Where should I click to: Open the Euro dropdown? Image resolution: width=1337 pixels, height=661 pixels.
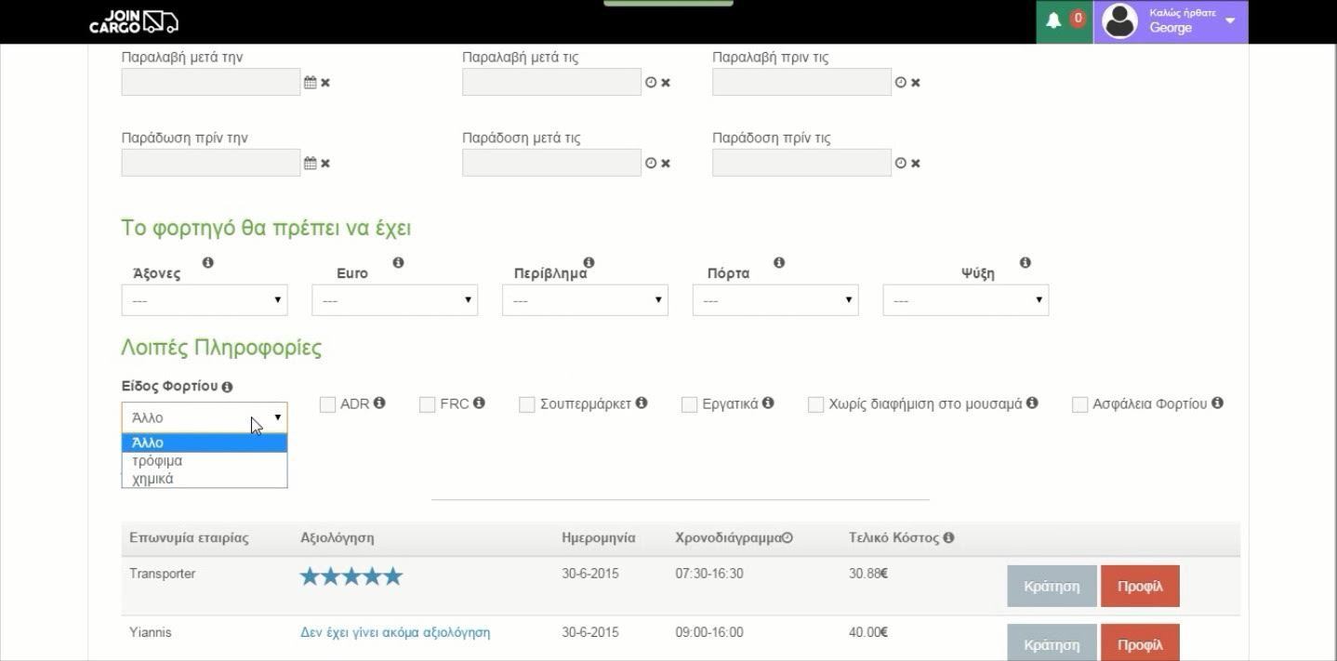pos(394,300)
